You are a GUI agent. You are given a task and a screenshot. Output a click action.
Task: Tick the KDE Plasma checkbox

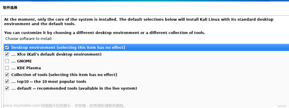coord(7,68)
